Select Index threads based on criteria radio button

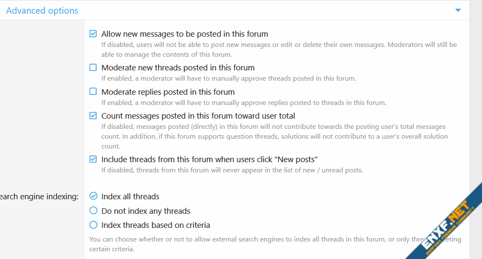93,225
